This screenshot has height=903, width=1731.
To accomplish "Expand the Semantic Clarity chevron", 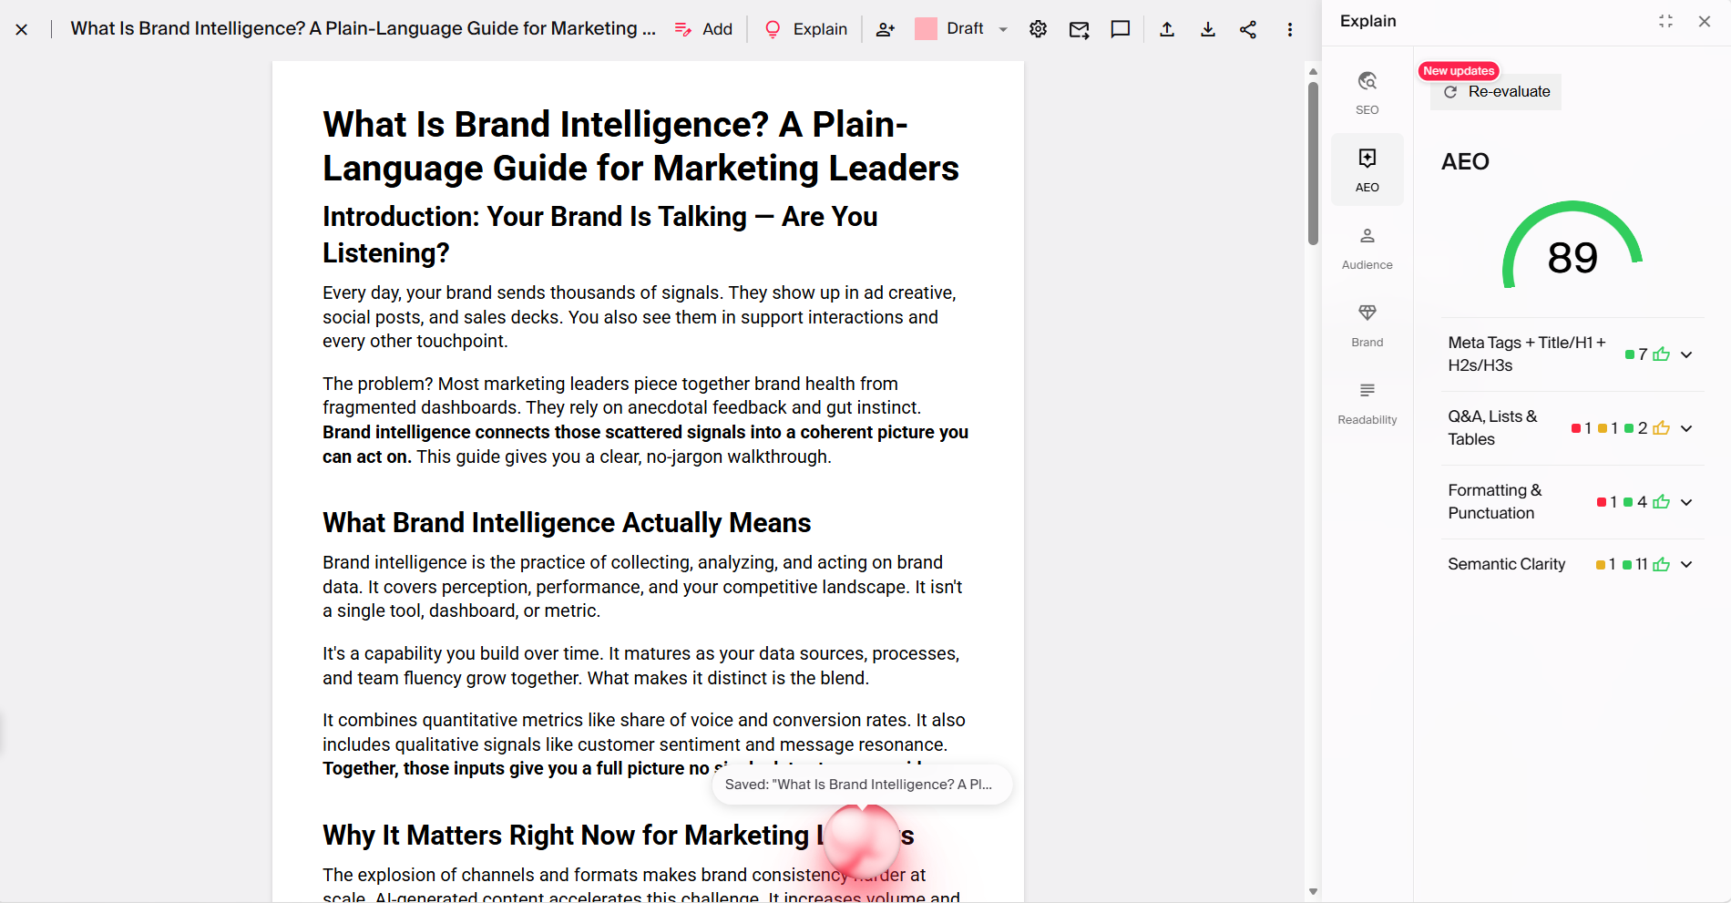I will point(1686,564).
